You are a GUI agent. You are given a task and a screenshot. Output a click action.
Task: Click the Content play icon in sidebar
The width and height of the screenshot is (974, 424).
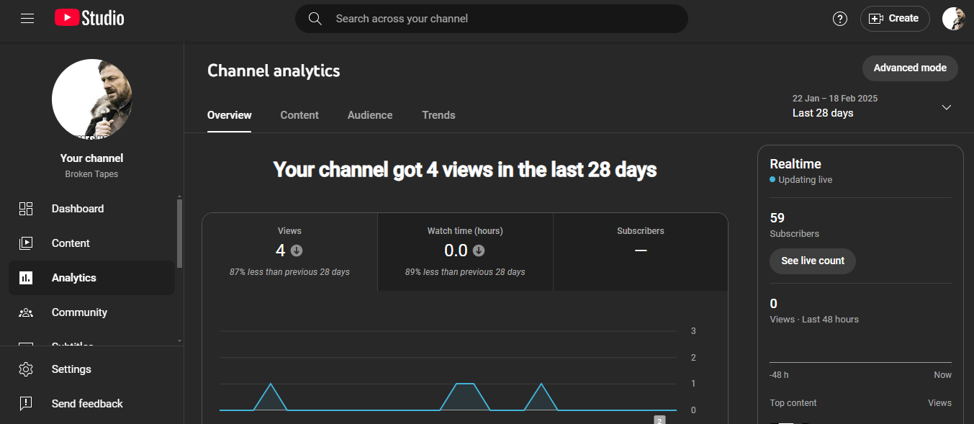(x=26, y=243)
